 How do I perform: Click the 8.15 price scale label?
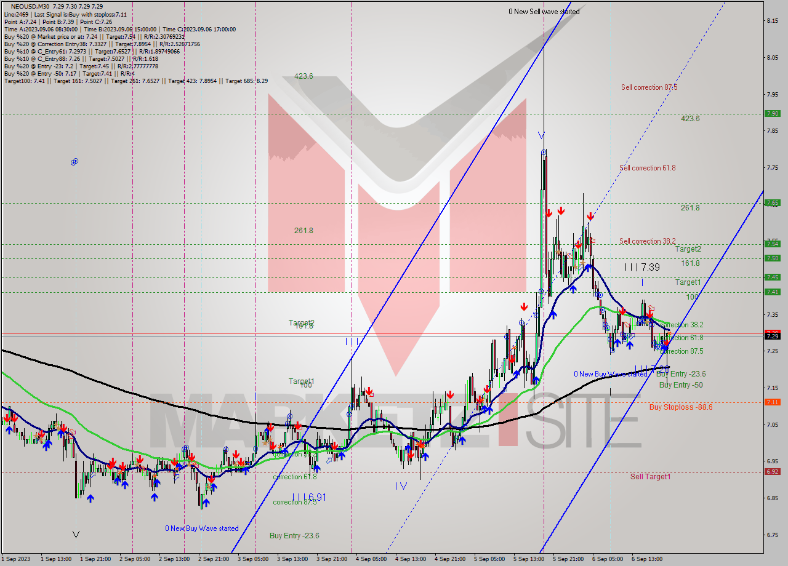pyautogui.click(x=774, y=21)
